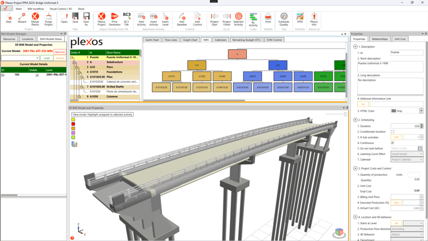
Task: Open the BIM workflow ribbon tab
Action: 36,9
